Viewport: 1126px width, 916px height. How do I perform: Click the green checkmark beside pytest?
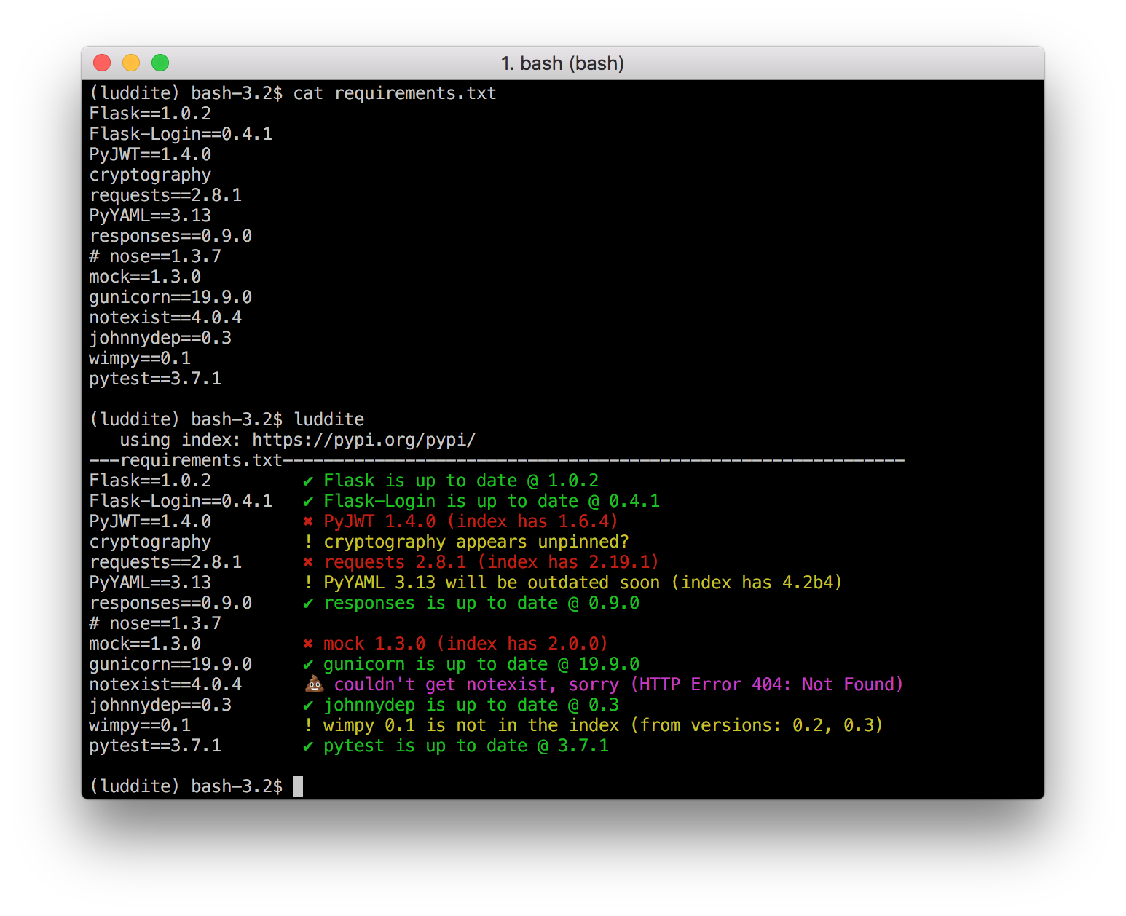(308, 746)
